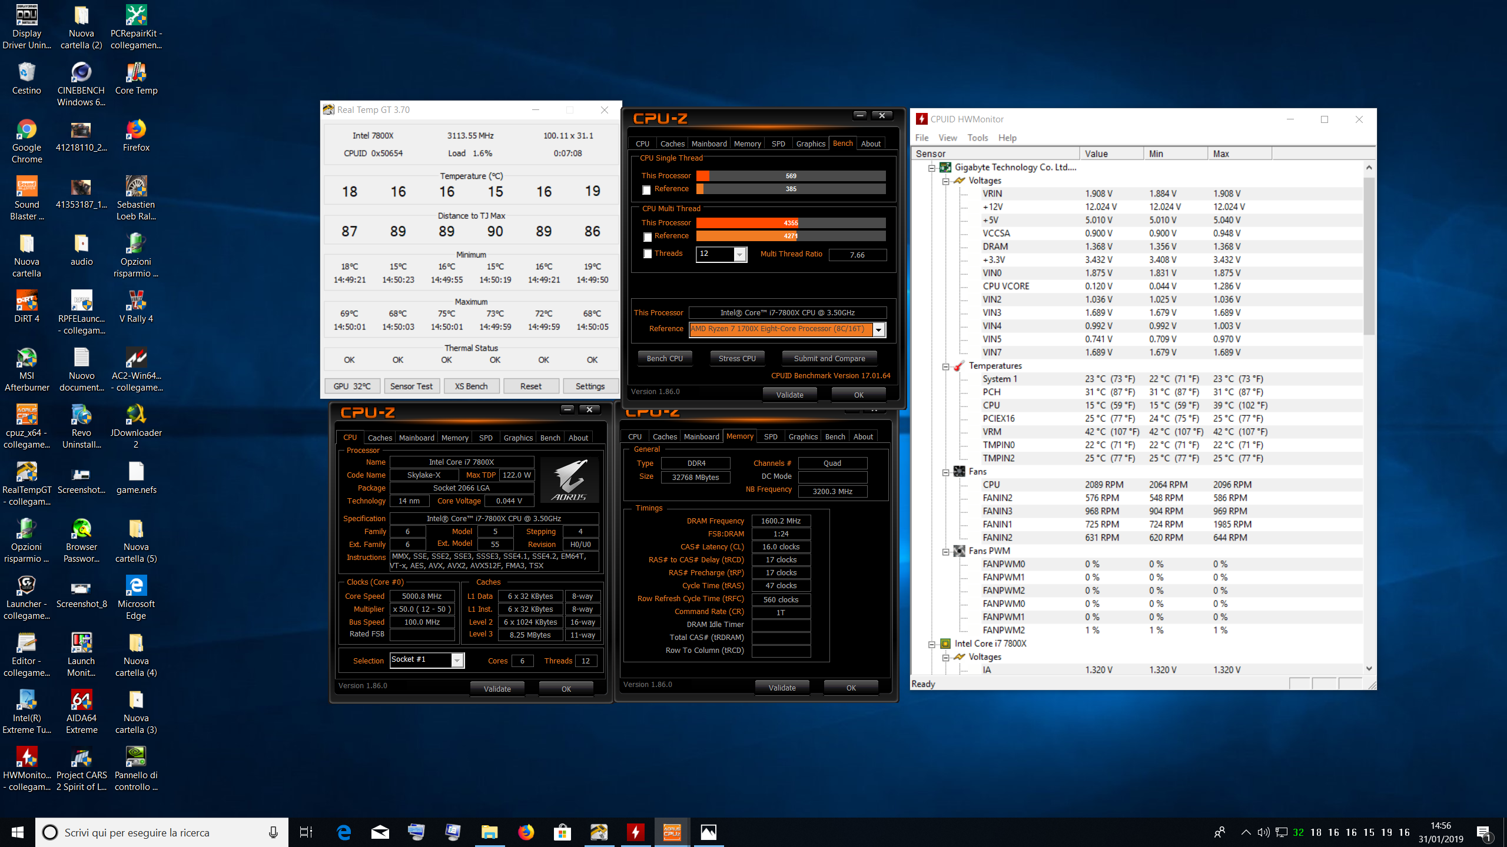Open Pannello di controllo NVIDIA icon

click(x=136, y=769)
